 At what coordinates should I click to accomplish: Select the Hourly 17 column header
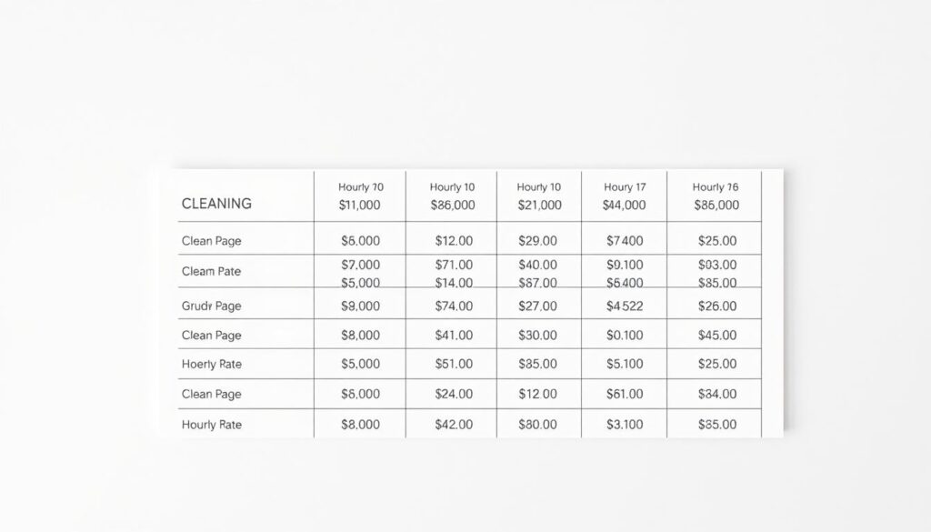coord(624,186)
